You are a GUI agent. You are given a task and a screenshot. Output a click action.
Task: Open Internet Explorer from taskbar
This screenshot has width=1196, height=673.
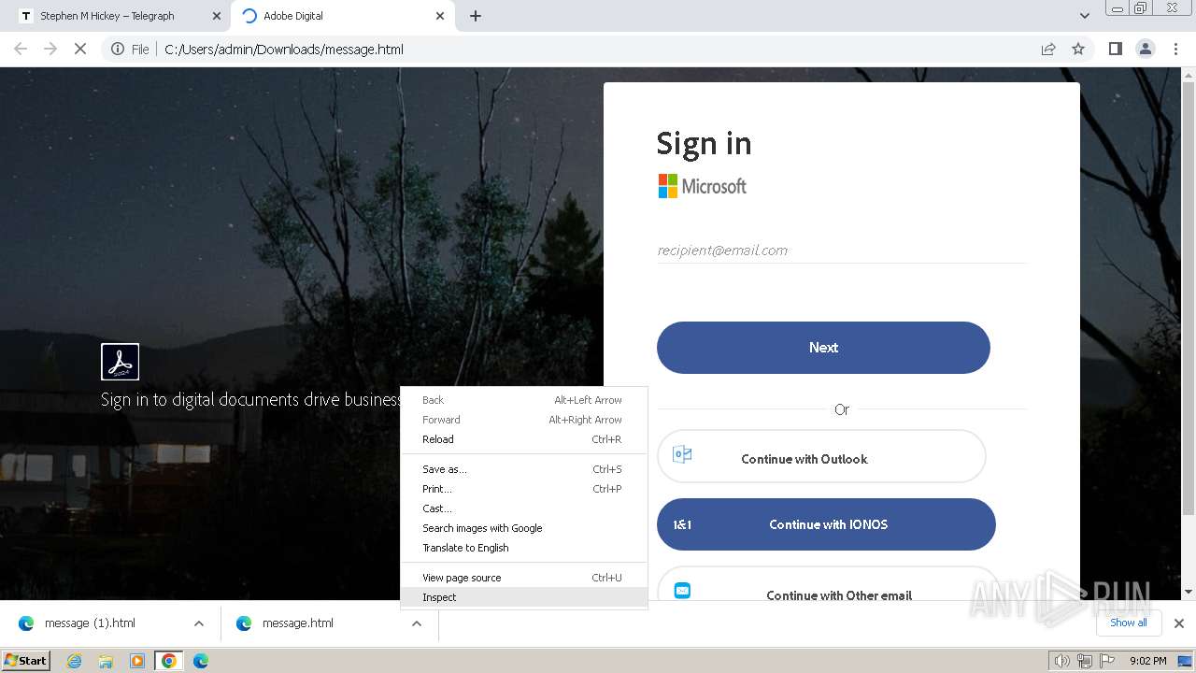click(x=75, y=661)
